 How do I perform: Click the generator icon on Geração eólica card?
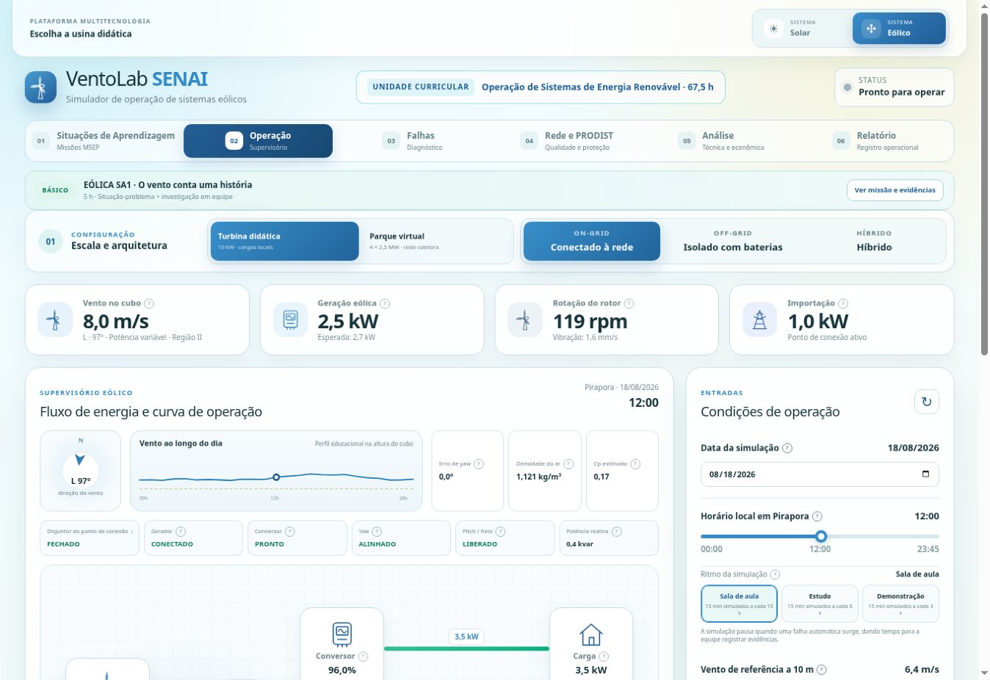pyautogui.click(x=290, y=319)
